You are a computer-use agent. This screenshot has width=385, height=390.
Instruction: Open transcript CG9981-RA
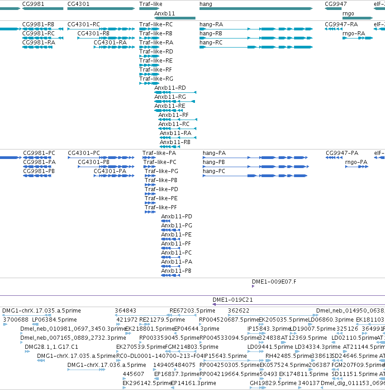click(x=38, y=43)
